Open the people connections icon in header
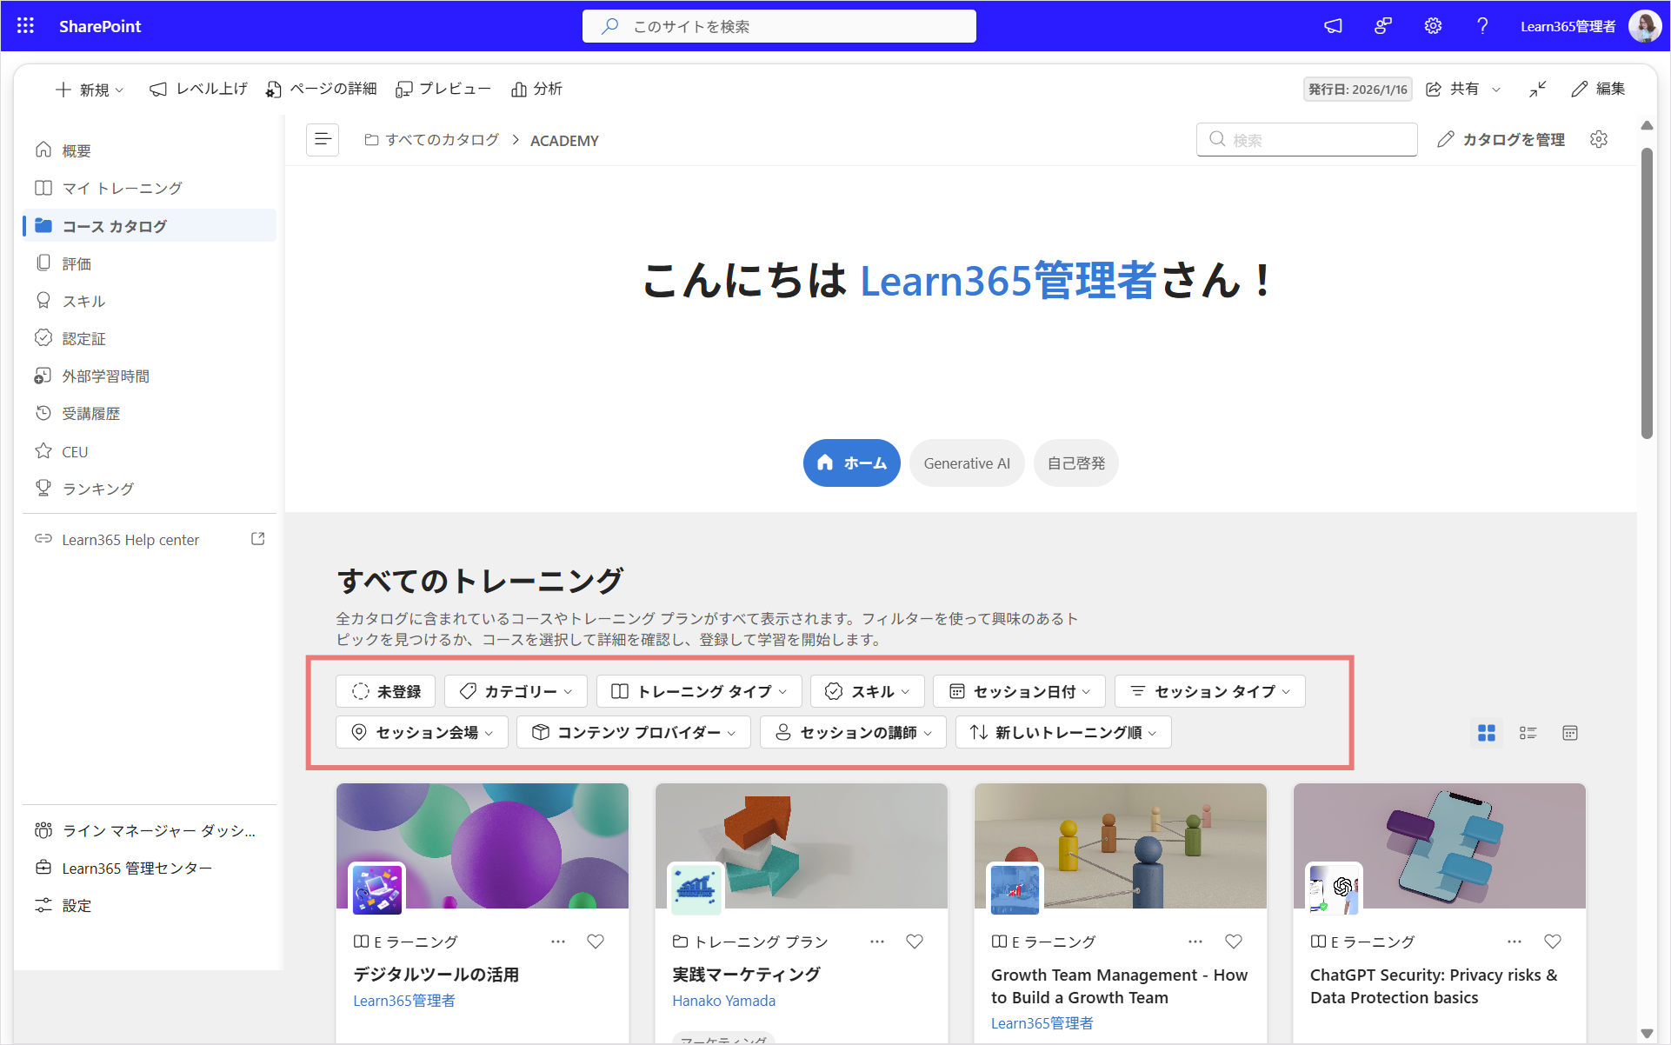The height and width of the screenshot is (1045, 1671). [x=1383, y=26]
